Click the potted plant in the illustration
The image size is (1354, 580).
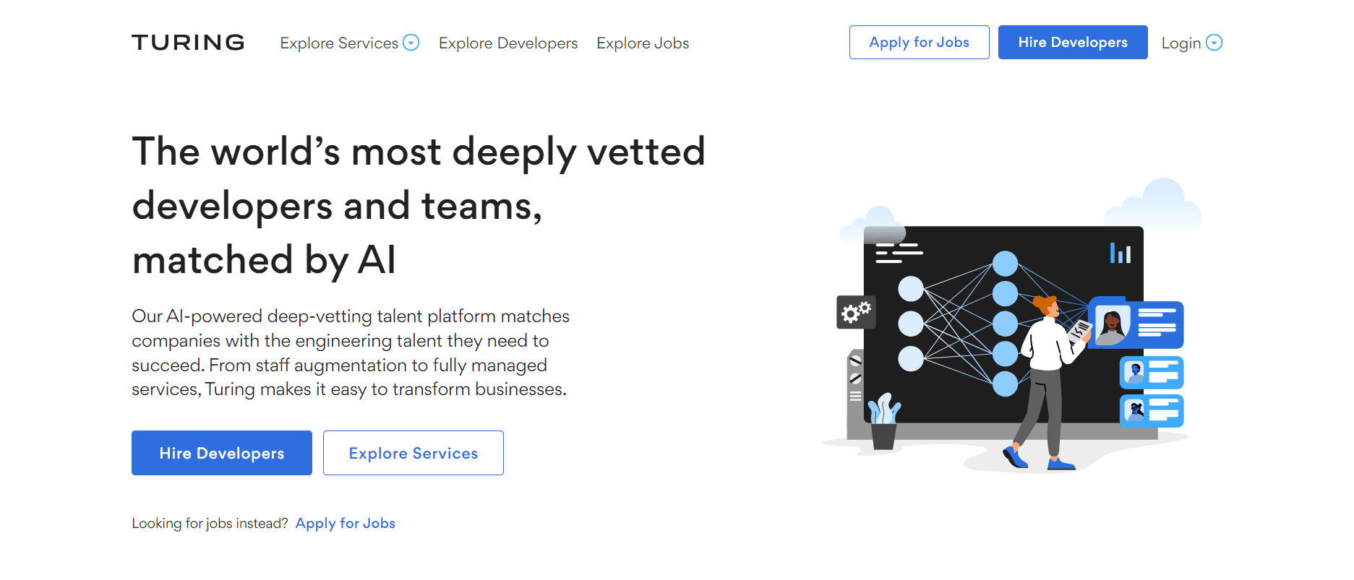coord(883,423)
